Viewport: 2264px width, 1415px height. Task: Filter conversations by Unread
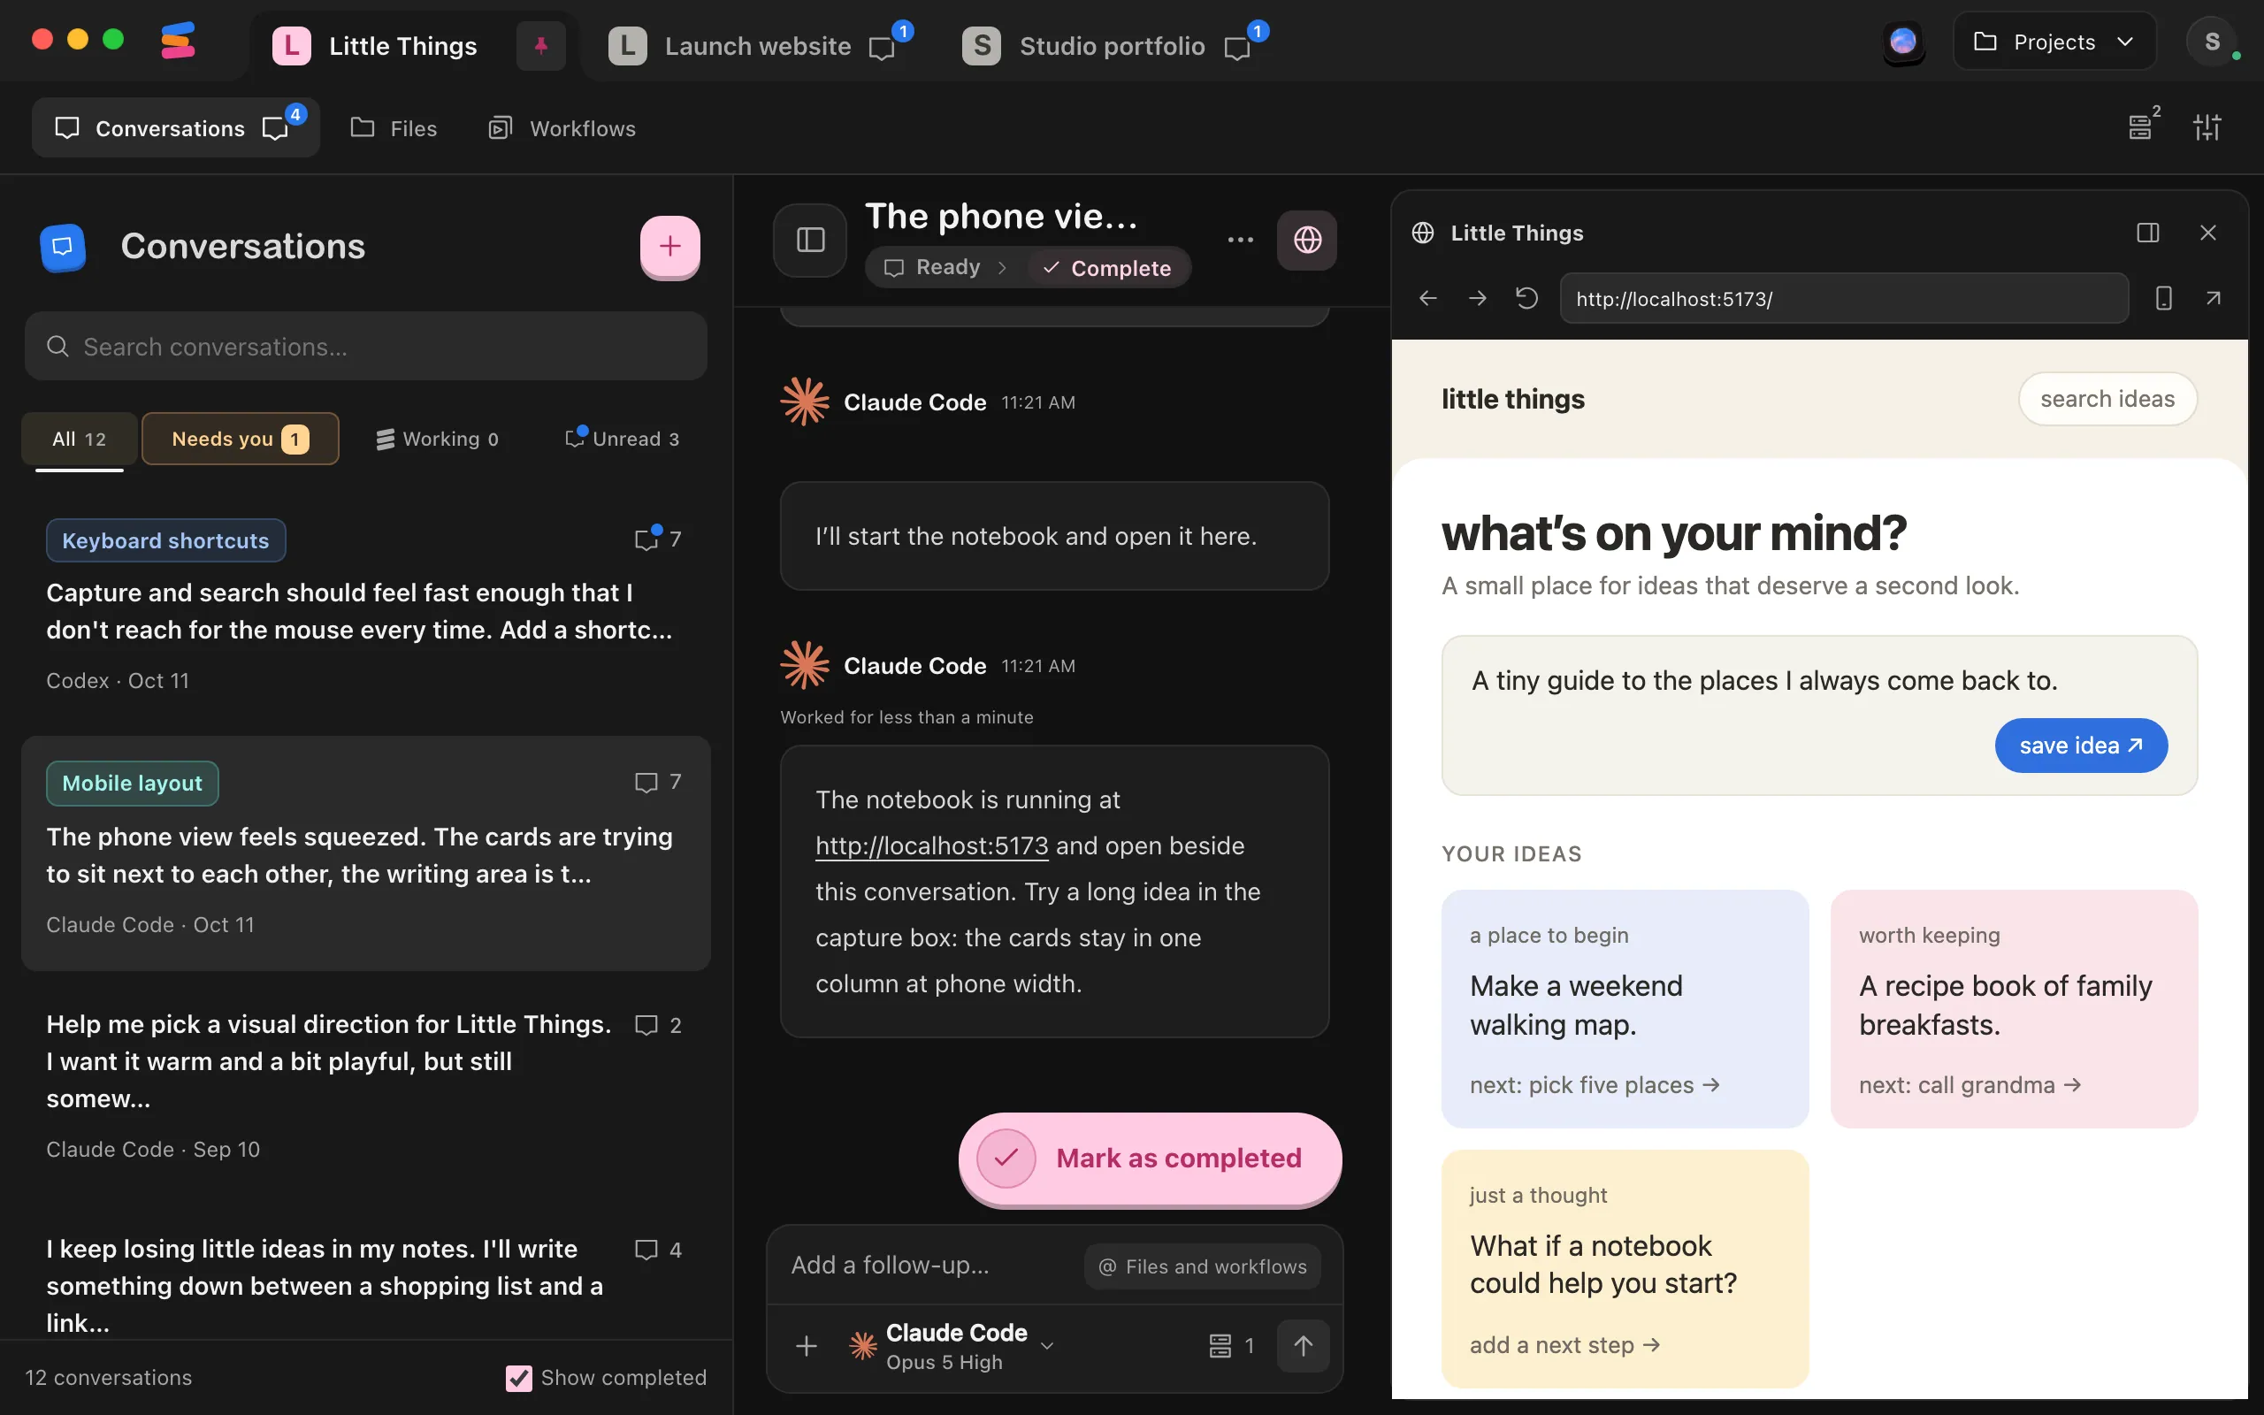pos(622,439)
